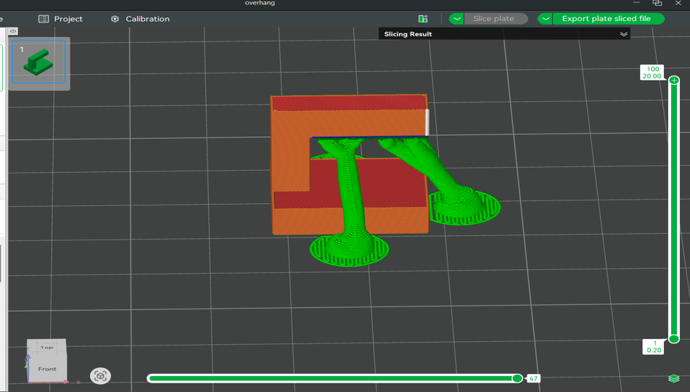
Task: Click the perspective view toggle icon
Action: tap(100, 376)
